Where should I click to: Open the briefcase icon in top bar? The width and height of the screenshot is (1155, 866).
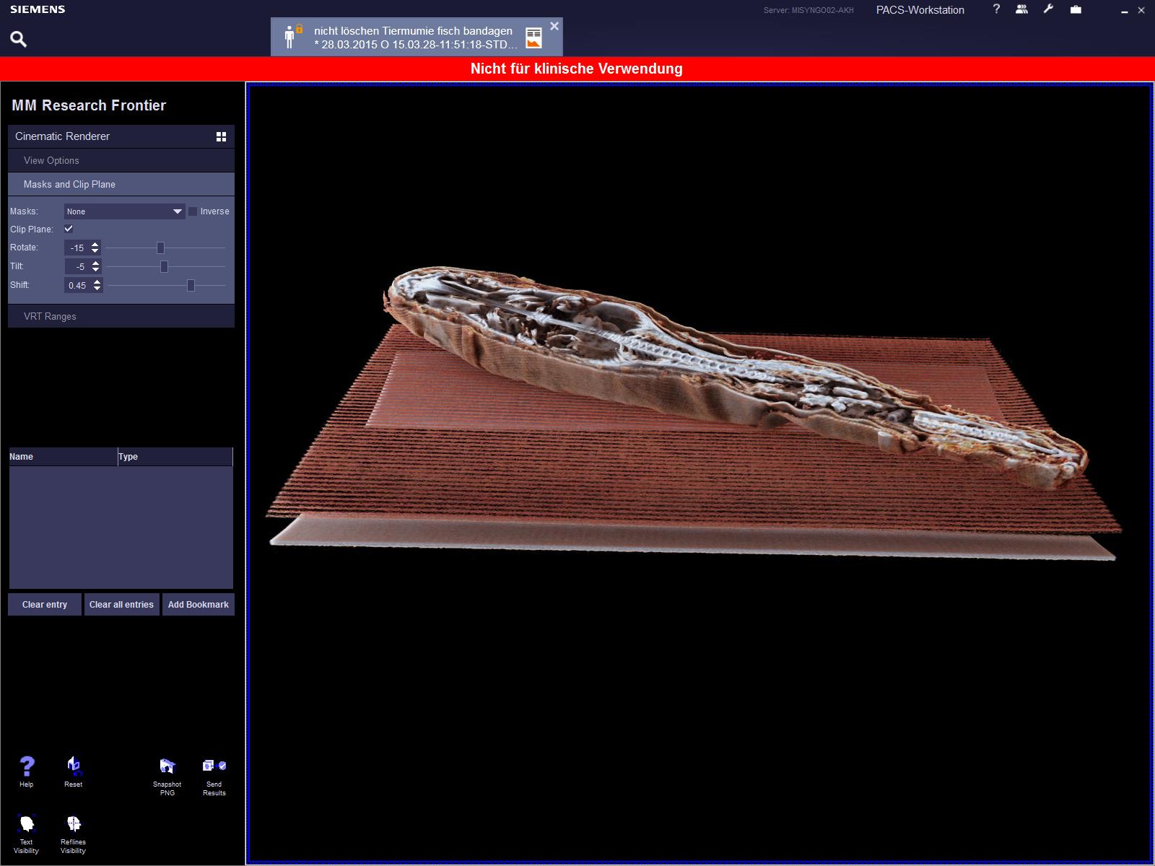click(1076, 9)
